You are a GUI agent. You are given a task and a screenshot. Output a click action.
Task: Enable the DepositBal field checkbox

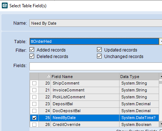click(34, 104)
